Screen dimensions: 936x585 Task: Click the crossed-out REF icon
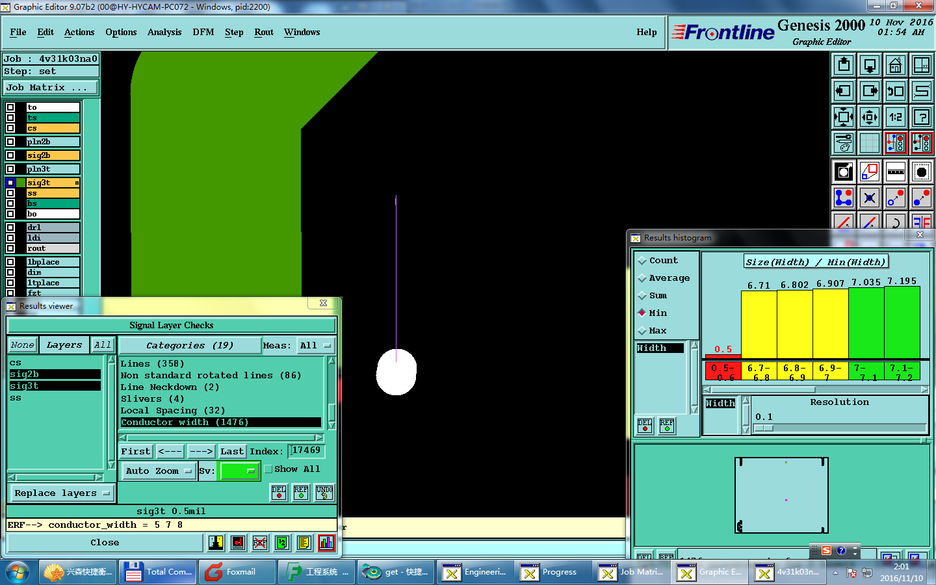pyautogui.click(x=260, y=543)
